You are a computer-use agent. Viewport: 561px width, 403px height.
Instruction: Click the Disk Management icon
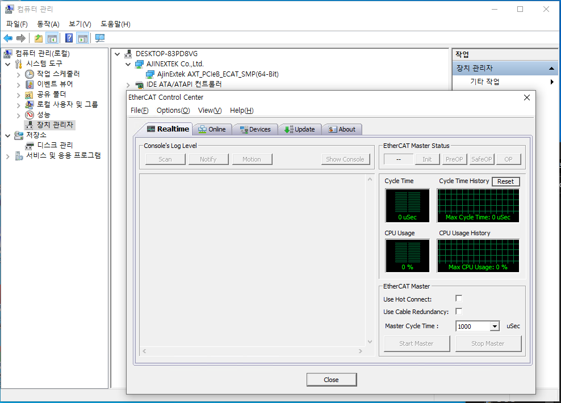[x=30, y=146]
